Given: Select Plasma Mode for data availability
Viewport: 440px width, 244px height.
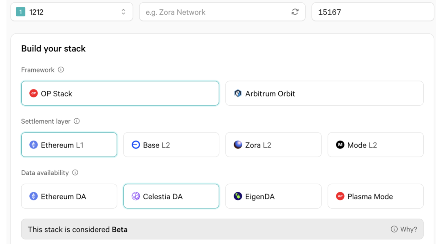Looking at the screenshot, I should click(x=376, y=196).
